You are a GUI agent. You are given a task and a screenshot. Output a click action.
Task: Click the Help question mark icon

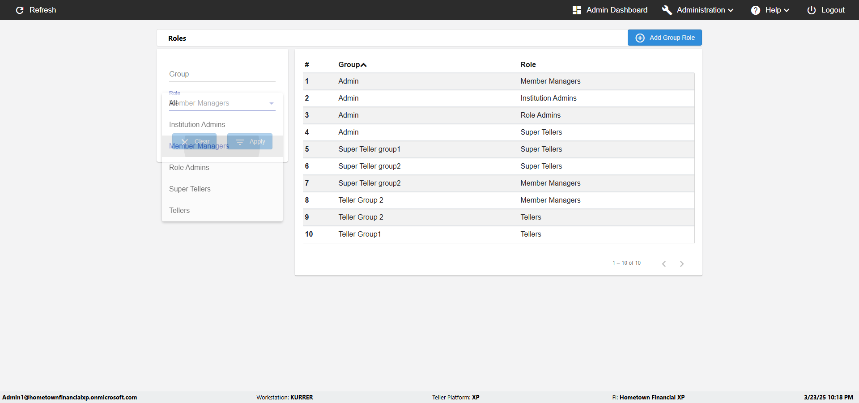pos(755,10)
